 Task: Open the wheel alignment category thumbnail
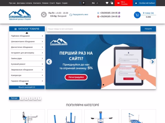pos(102,116)
